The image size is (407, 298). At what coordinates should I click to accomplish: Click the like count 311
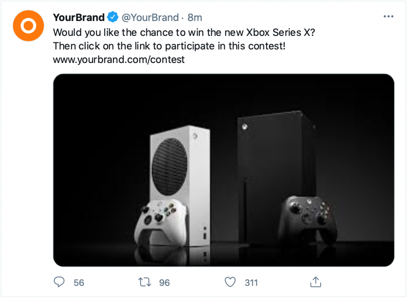coord(251,283)
